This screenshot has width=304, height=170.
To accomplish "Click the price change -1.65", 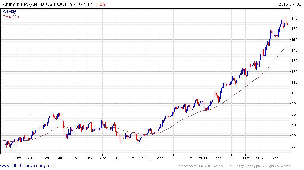I will [x=99, y=4].
